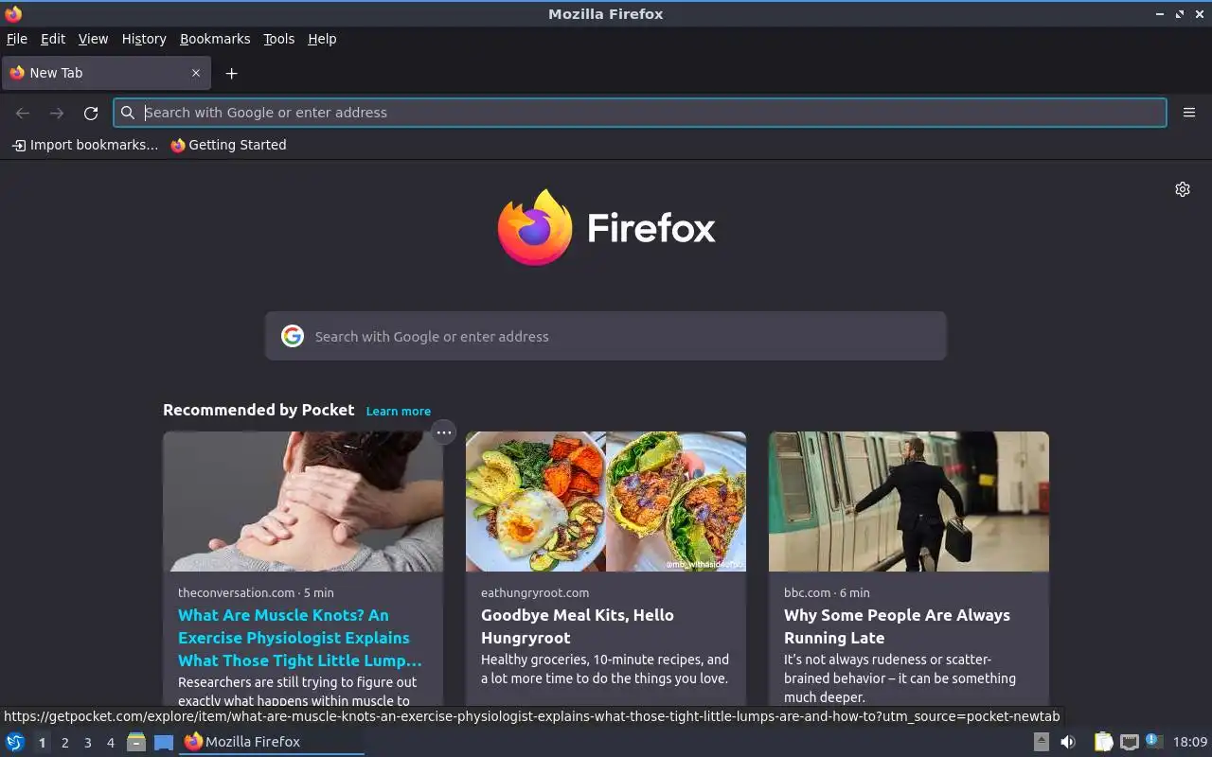
Task: Click the 18:09 clock in the taskbar
Action: pyautogui.click(x=1190, y=742)
